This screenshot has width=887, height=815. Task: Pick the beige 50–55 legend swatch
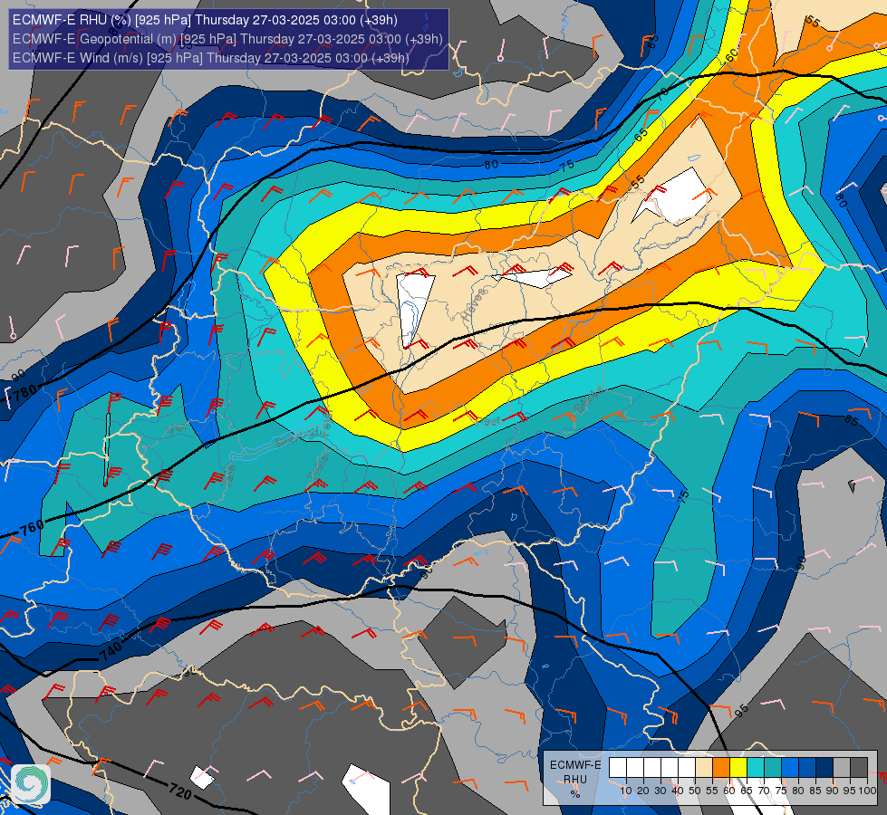click(x=704, y=767)
